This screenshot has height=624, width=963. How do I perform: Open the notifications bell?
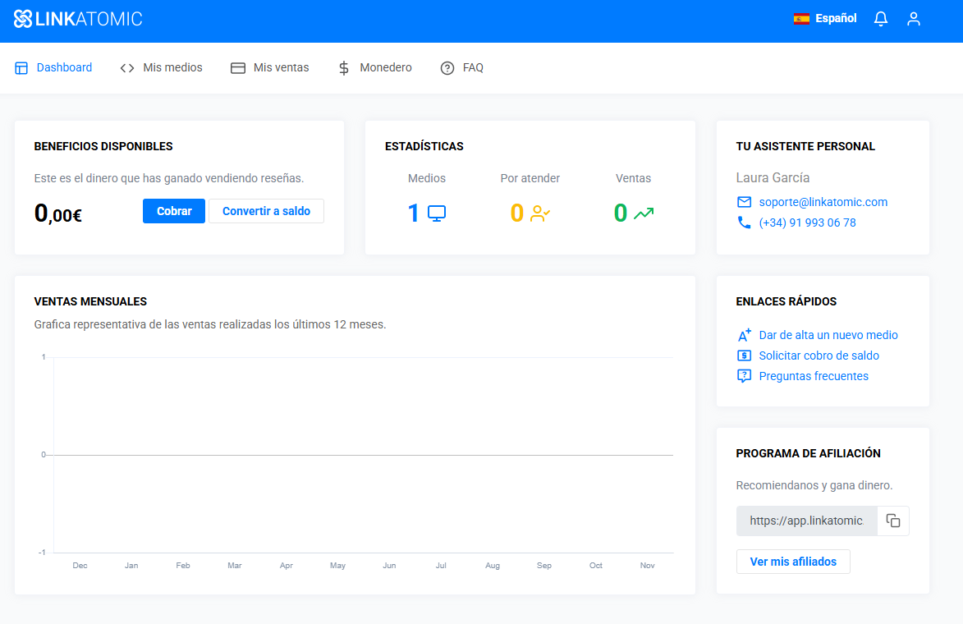point(881,19)
